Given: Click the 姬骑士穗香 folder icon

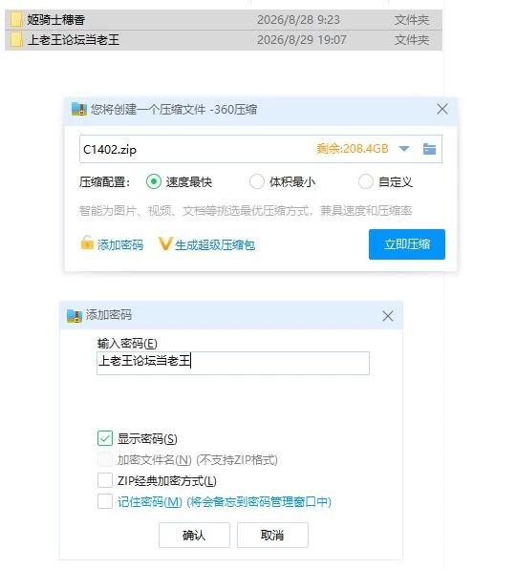Looking at the screenshot, I should (16, 20).
